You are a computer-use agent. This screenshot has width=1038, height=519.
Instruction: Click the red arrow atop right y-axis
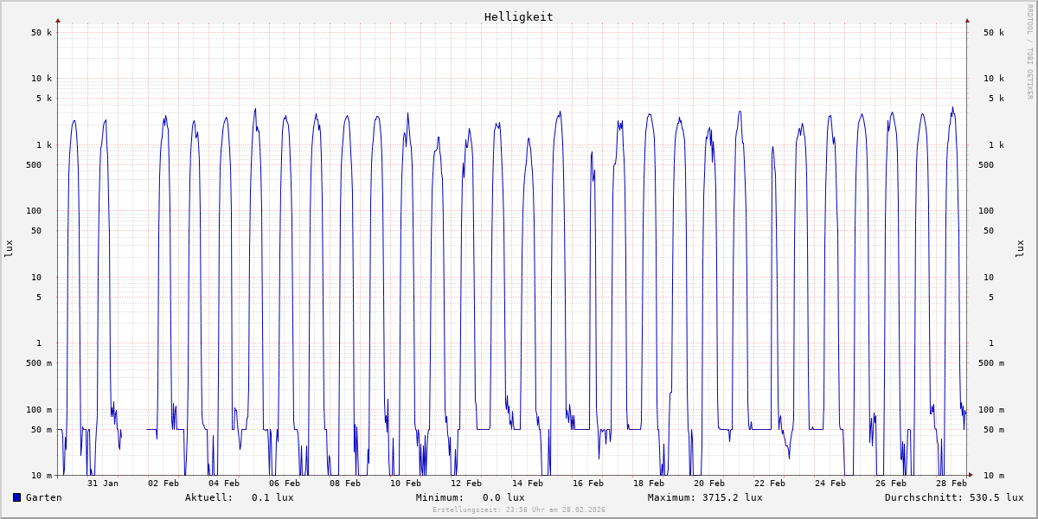click(x=967, y=20)
